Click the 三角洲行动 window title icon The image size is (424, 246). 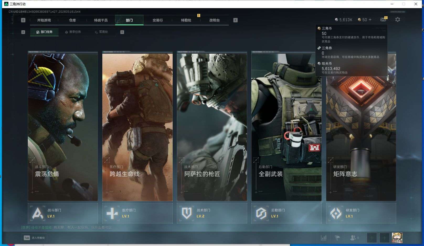[6, 4]
